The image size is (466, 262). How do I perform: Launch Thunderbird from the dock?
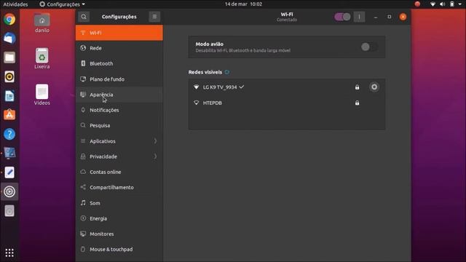pyautogui.click(x=9, y=39)
